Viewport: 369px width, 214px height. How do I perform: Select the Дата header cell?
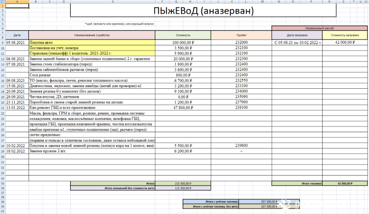[x=17, y=35]
